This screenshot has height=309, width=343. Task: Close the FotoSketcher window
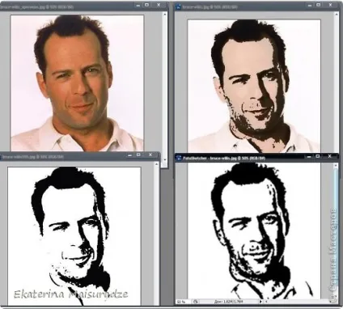click(x=329, y=157)
